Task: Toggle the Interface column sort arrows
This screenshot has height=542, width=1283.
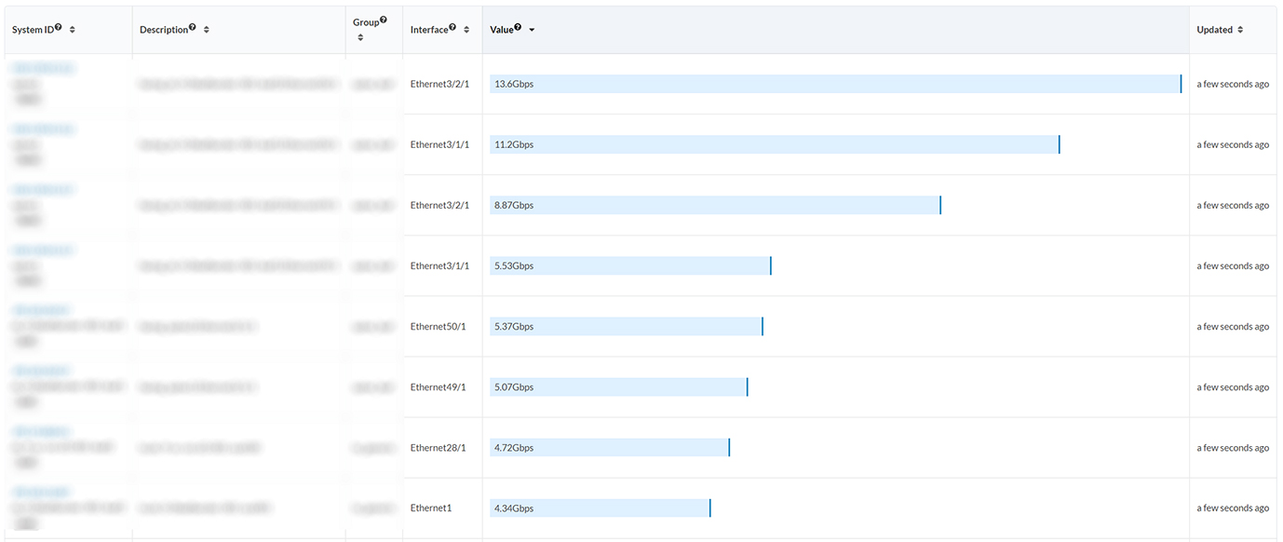Action: 466,30
